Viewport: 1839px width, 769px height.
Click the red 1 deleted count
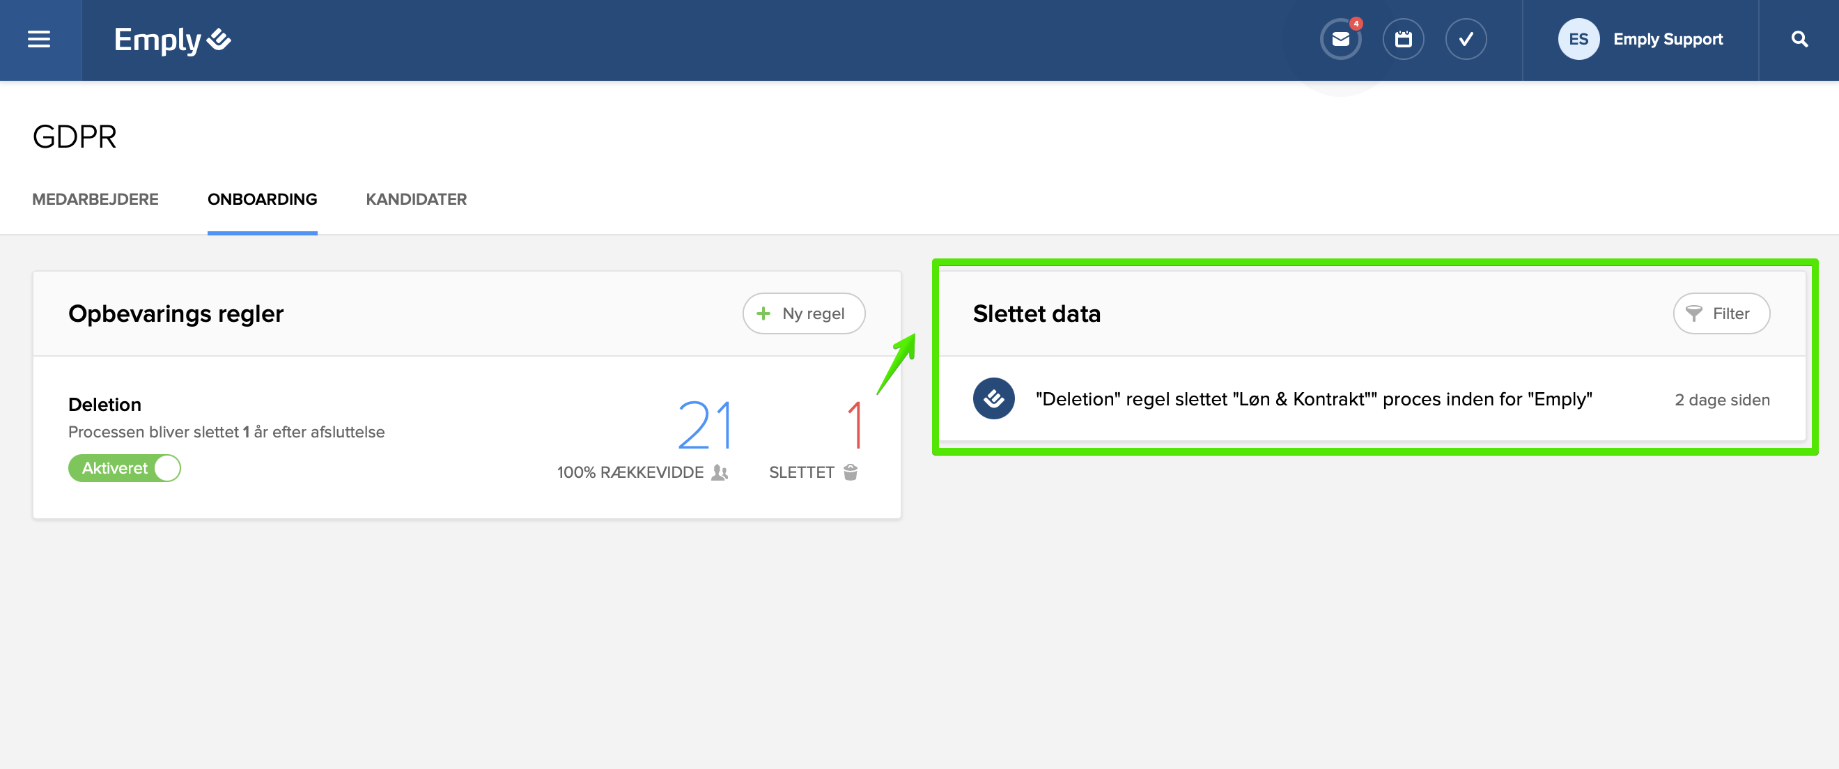[854, 425]
